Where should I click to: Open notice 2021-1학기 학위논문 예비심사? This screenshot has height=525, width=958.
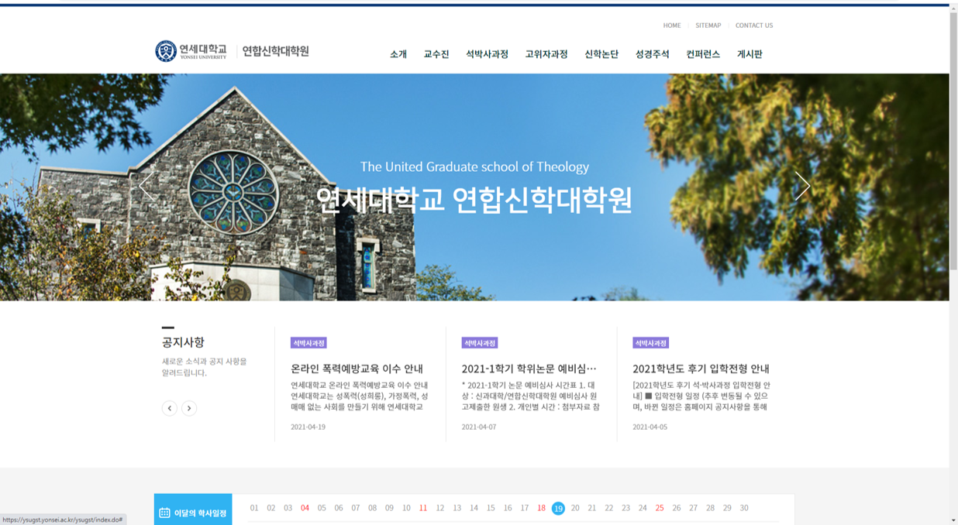(x=529, y=369)
